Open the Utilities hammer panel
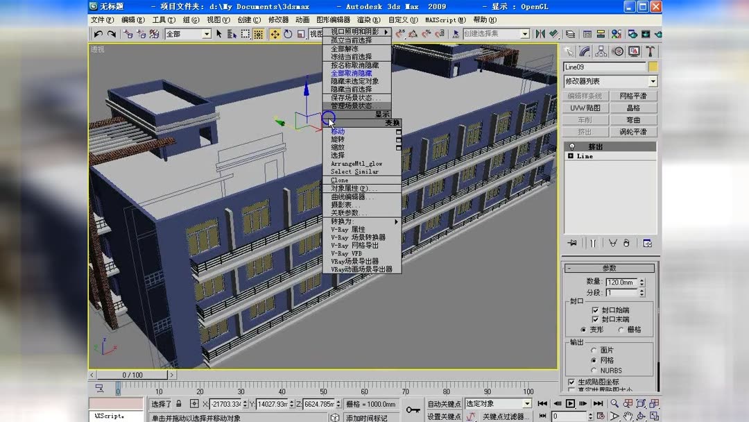This screenshot has height=422, width=749. point(650,51)
